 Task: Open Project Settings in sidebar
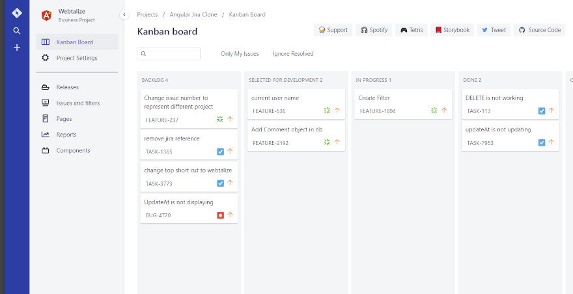tap(77, 58)
